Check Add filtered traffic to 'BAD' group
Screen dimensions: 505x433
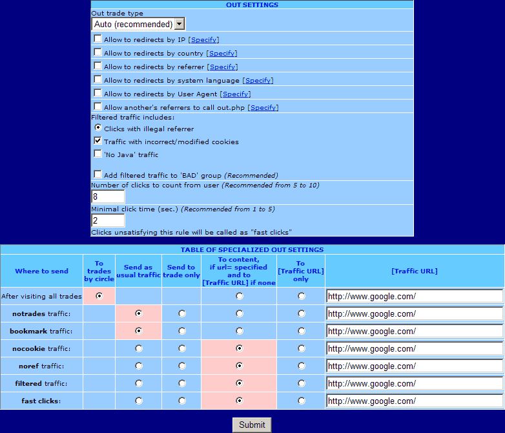(98, 174)
